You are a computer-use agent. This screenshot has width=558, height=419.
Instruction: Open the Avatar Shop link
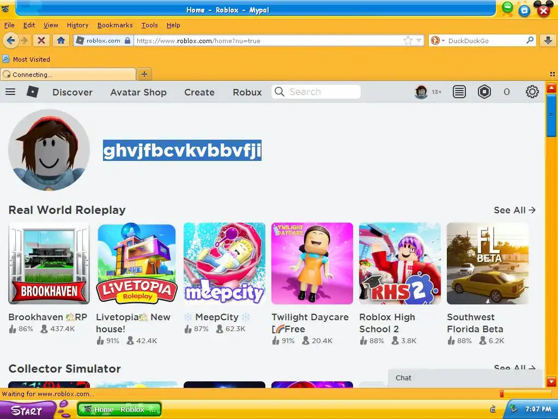pyautogui.click(x=138, y=92)
